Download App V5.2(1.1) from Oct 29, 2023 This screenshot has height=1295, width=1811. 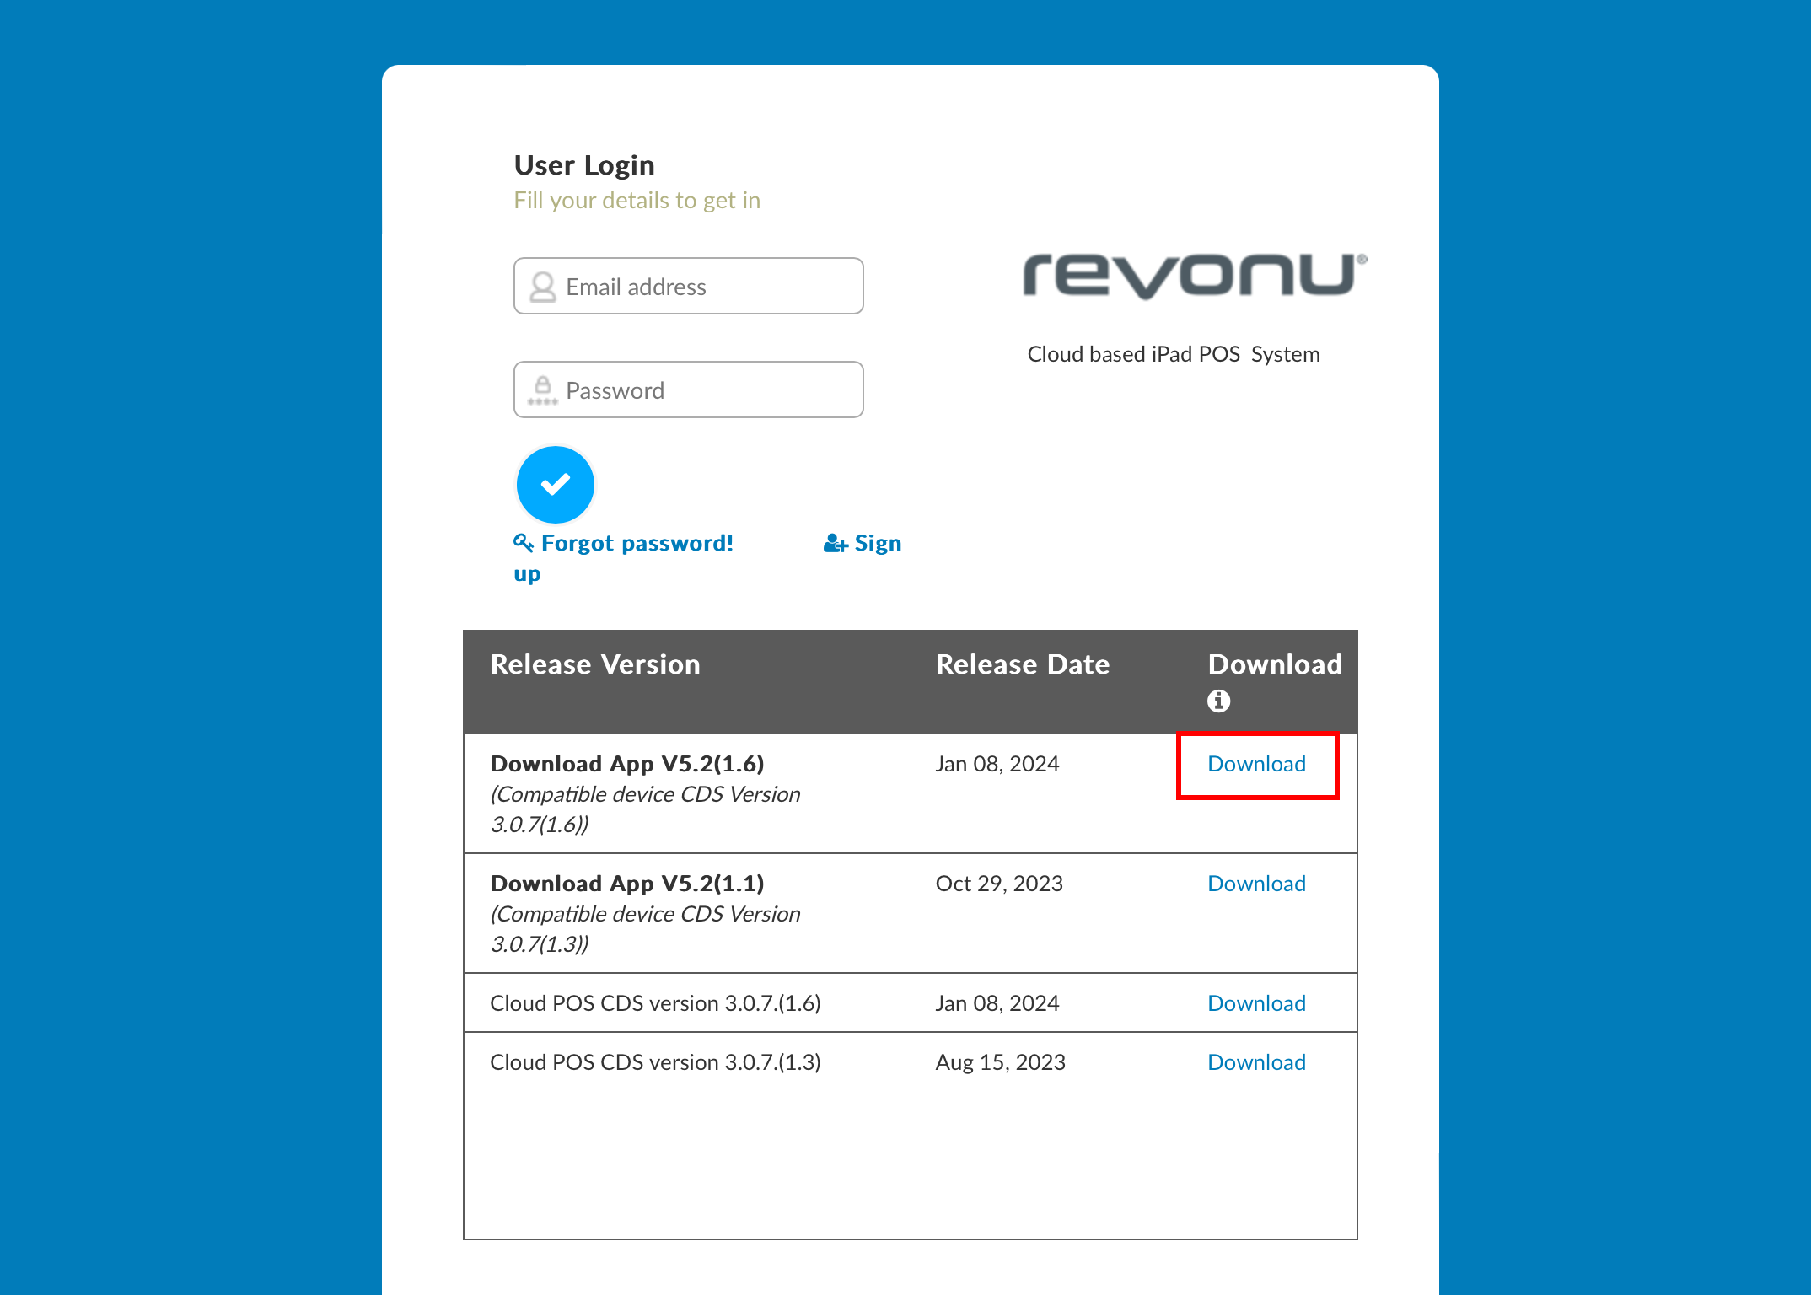(x=1256, y=884)
